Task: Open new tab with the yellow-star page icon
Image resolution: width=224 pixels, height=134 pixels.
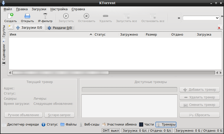Action: tap(10, 27)
